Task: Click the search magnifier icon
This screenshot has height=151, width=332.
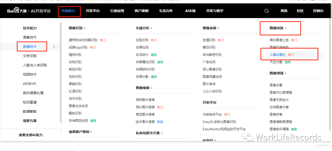Action: coord(267,11)
